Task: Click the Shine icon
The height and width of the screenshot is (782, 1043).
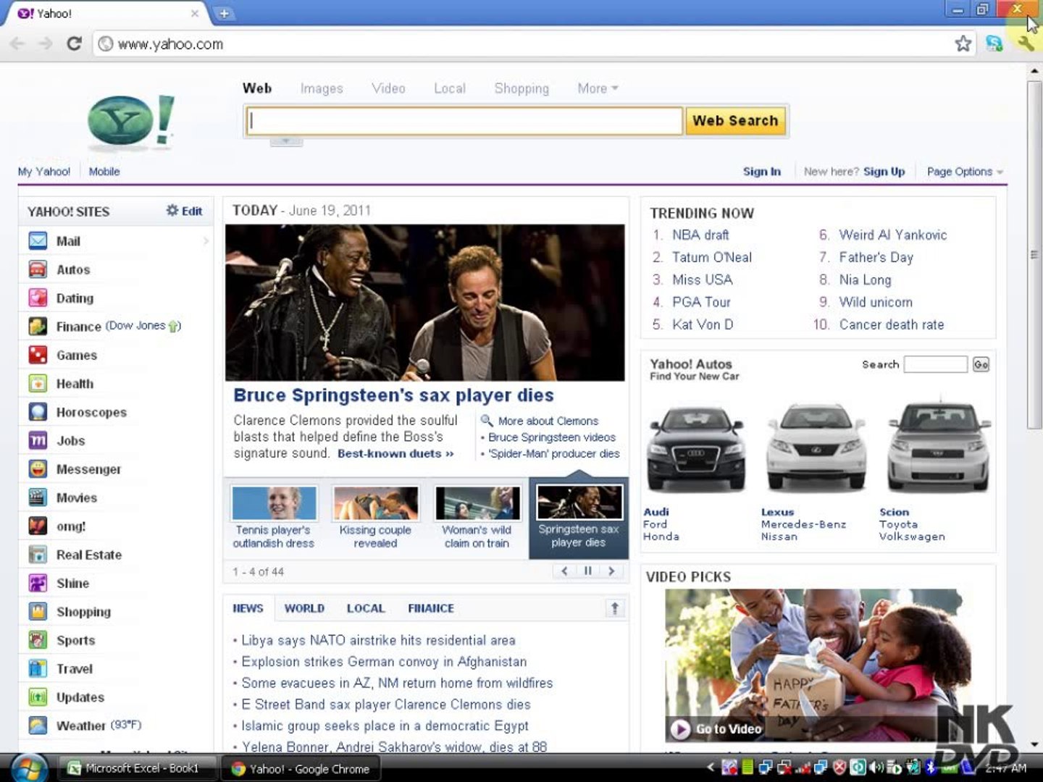Action: [x=38, y=583]
